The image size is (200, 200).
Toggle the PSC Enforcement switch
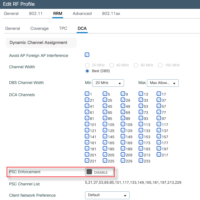coord(99,172)
